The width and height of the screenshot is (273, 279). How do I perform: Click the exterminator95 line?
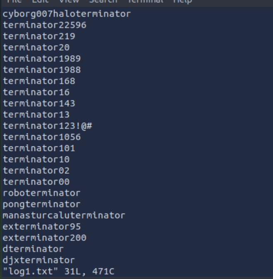tap(41, 226)
